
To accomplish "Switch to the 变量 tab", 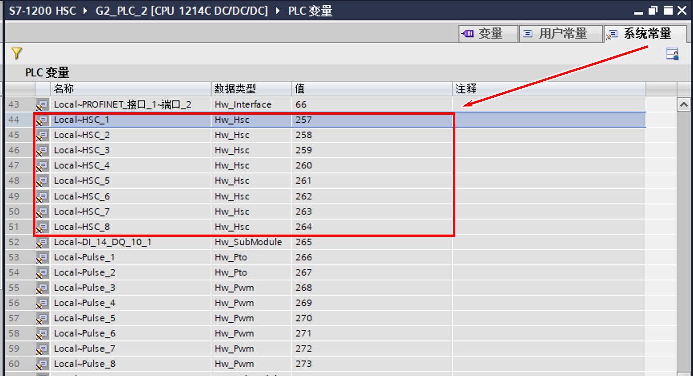I will 488,34.
